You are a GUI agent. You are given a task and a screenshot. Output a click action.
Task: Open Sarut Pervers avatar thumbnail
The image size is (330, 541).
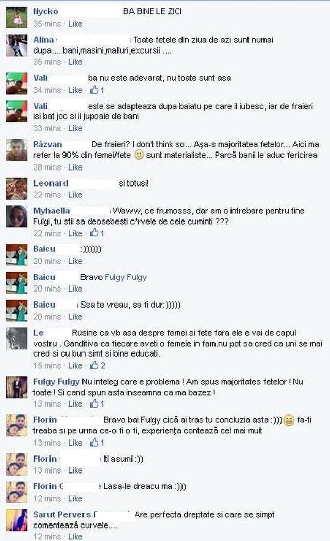[16, 519]
